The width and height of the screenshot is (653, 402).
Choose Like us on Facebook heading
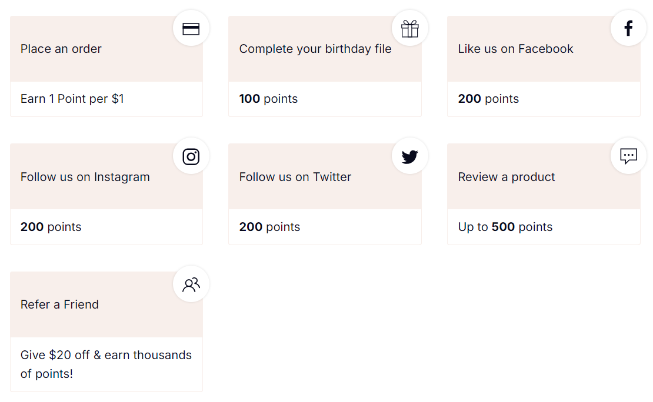pyautogui.click(x=515, y=49)
